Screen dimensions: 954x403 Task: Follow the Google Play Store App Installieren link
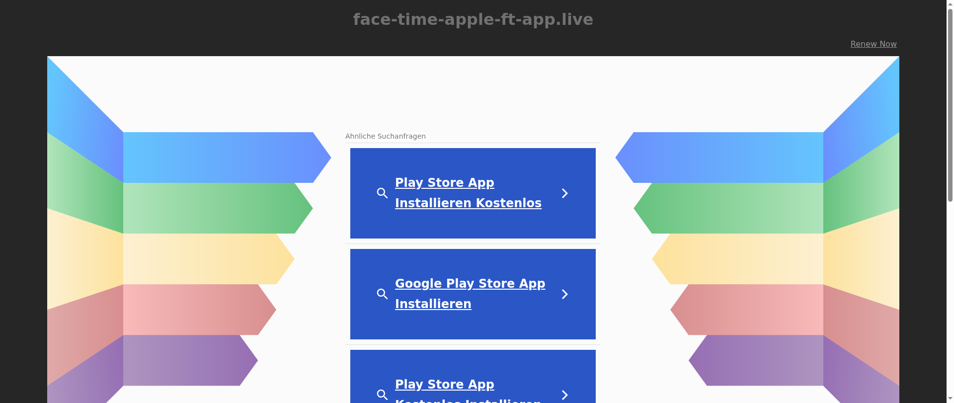(x=470, y=294)
